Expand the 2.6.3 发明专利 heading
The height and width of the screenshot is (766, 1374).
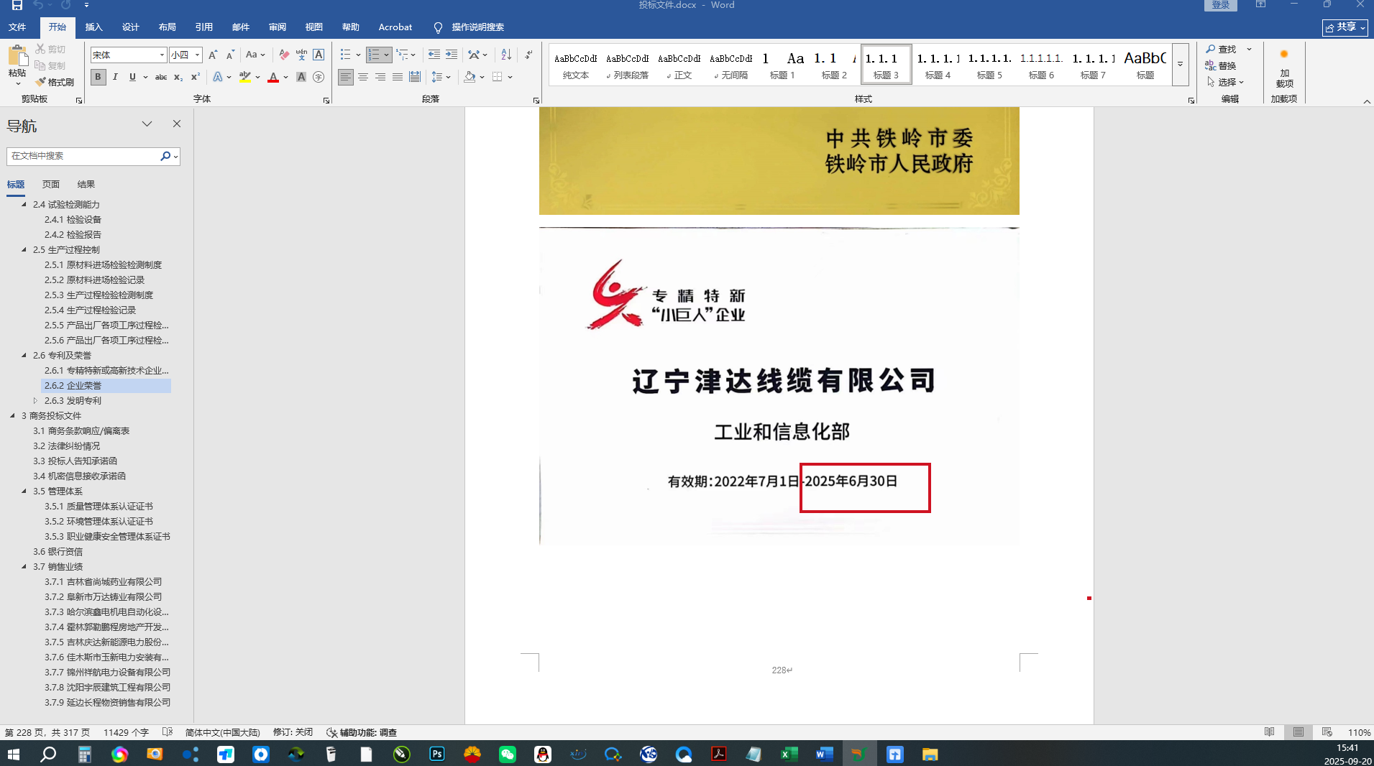35,401
